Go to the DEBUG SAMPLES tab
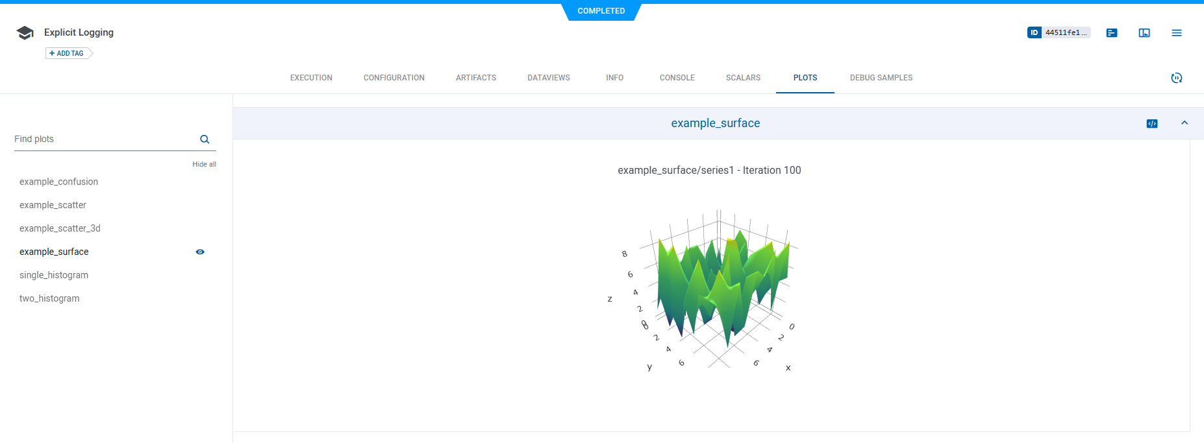The width and height of the screenshot is (1204, 443). pos(881,78)
